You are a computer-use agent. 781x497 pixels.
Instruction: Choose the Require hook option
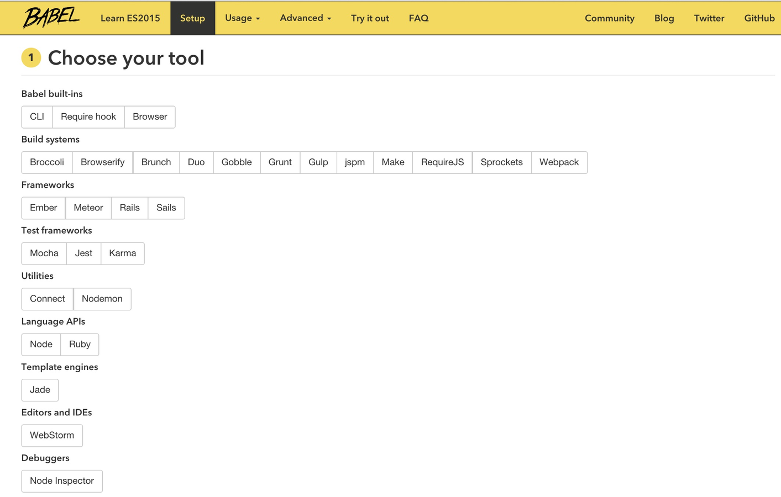[x=88, y=117]
